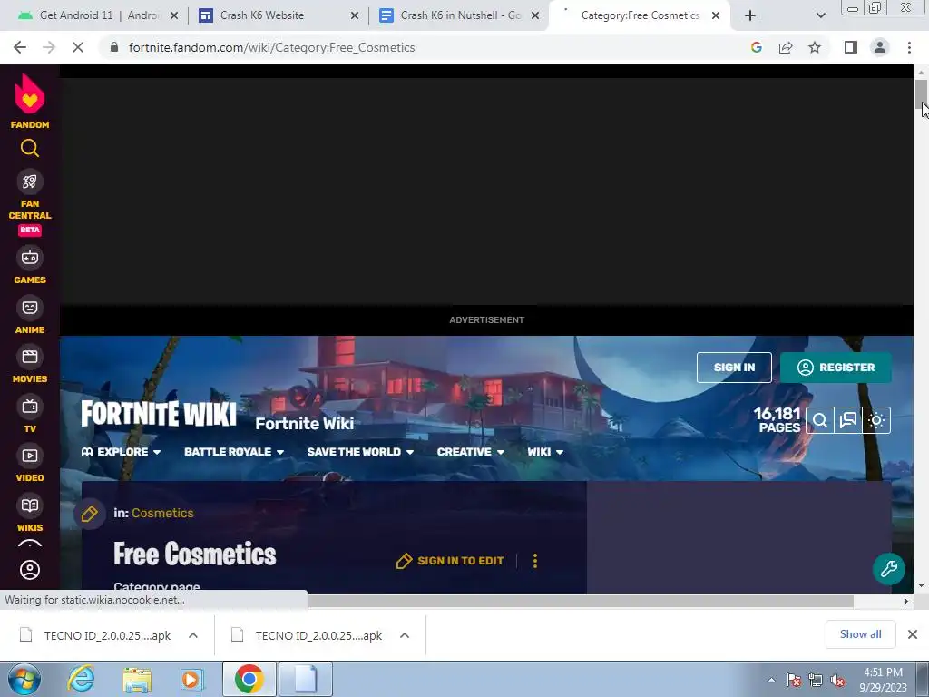Expand options for first TECNO ID apk download

[x=193, y=635]
